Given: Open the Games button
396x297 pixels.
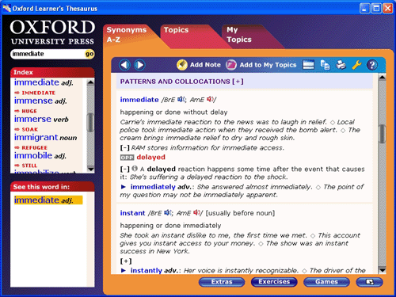Looking at the screenshot, I should click(x=326, y=282).
